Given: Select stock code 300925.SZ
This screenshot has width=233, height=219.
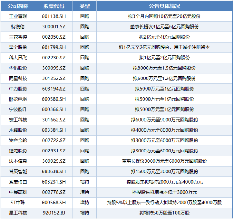Looking at the screenshot, I should [x=54, y=161].
